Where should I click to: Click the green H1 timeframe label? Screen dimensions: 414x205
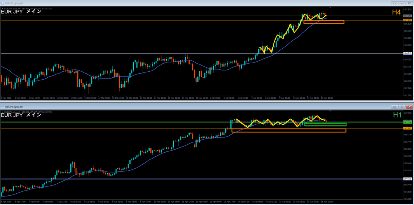[x=397, y=116]
